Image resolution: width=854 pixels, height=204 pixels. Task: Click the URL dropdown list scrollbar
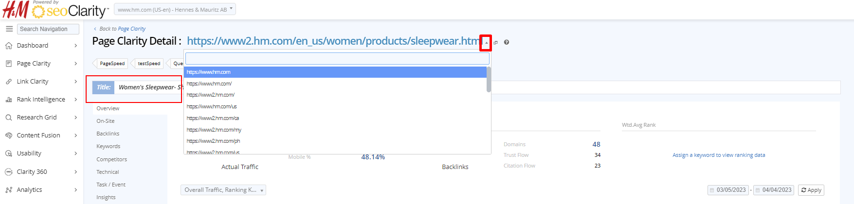click(x=489, y=80)
